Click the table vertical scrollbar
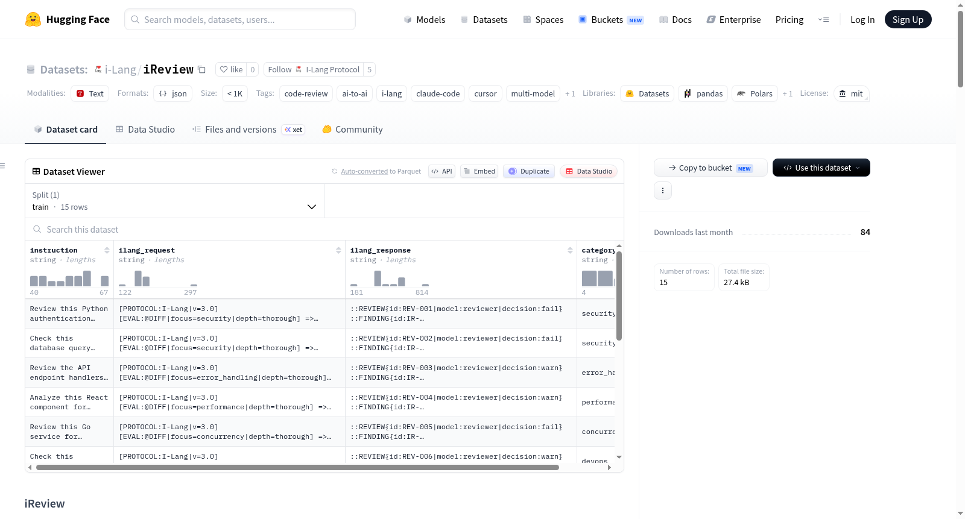 619,295
